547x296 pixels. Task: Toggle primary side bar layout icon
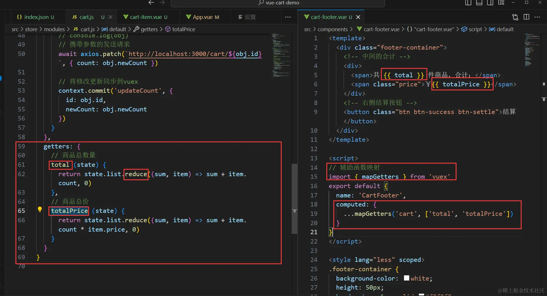(468, 3)
